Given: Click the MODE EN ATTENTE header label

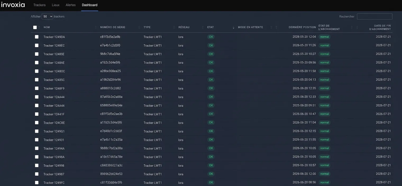Looking at the screenshot, I should 250,27.
